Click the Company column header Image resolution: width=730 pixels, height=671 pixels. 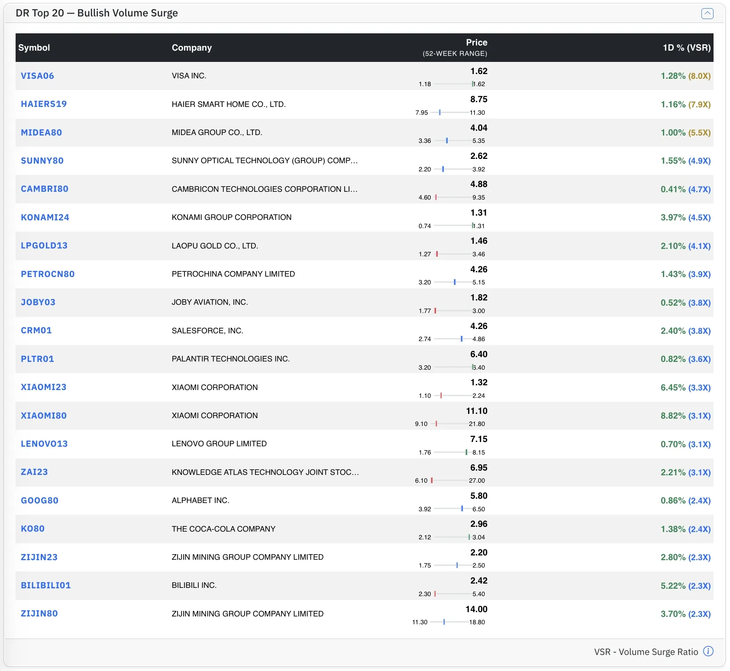(x=192, y=48)
